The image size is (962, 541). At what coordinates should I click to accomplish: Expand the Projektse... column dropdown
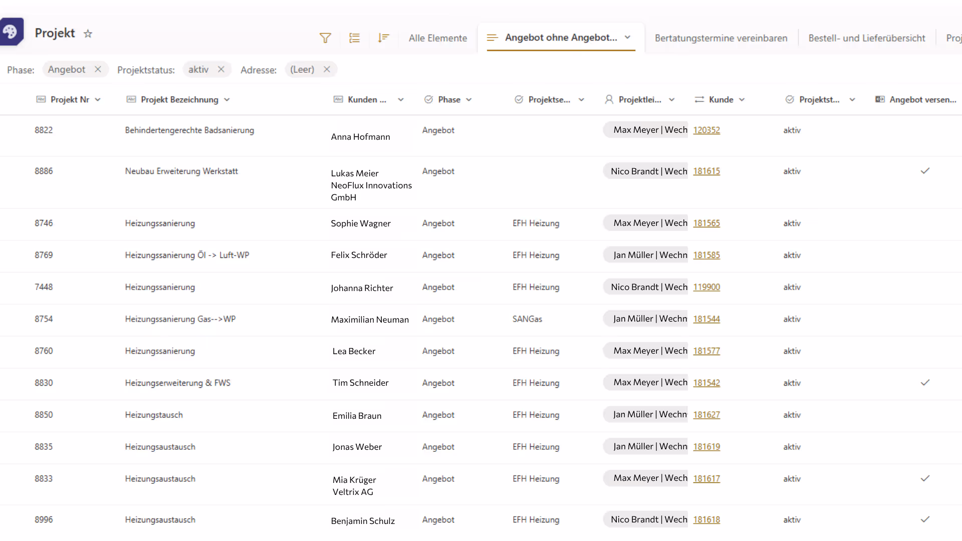click(581, 100)
